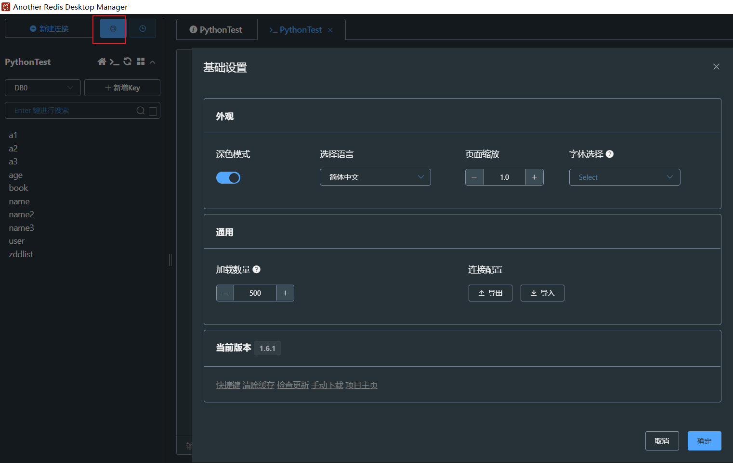Click the 导出 export button
The width and height of the screenshot is (733, 463).
(490, 293)
